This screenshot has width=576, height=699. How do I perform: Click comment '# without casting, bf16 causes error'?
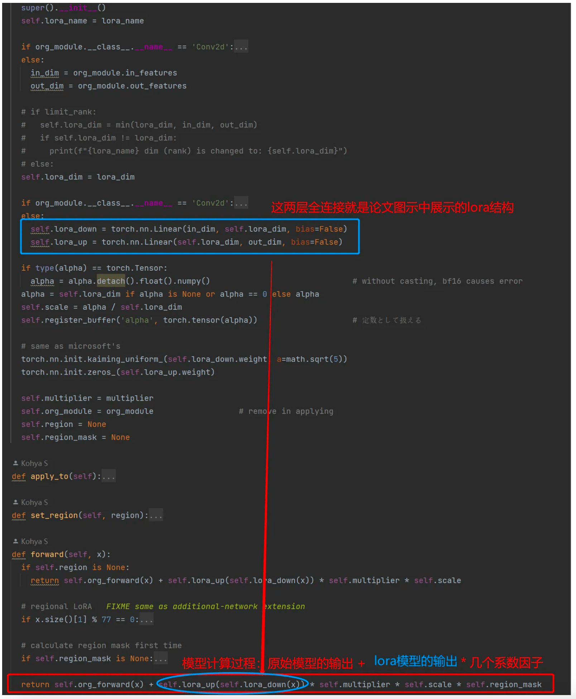coord(437,281)
